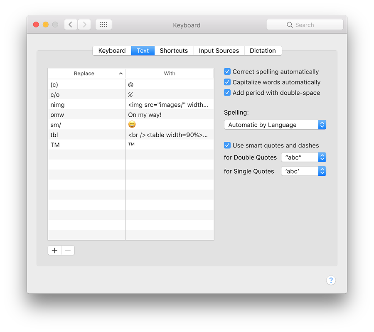
Task: Open the Shortcuts tab
Action: (x=174, y=51)
